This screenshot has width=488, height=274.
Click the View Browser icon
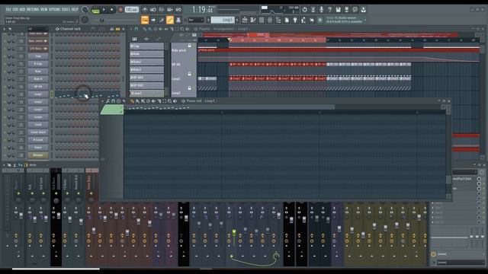click(178, 20)
